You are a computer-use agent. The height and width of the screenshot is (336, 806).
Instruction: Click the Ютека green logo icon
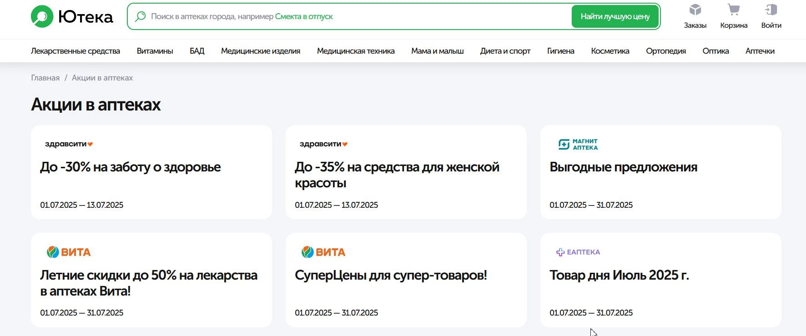pyautogui.click(x=42, y=16)
